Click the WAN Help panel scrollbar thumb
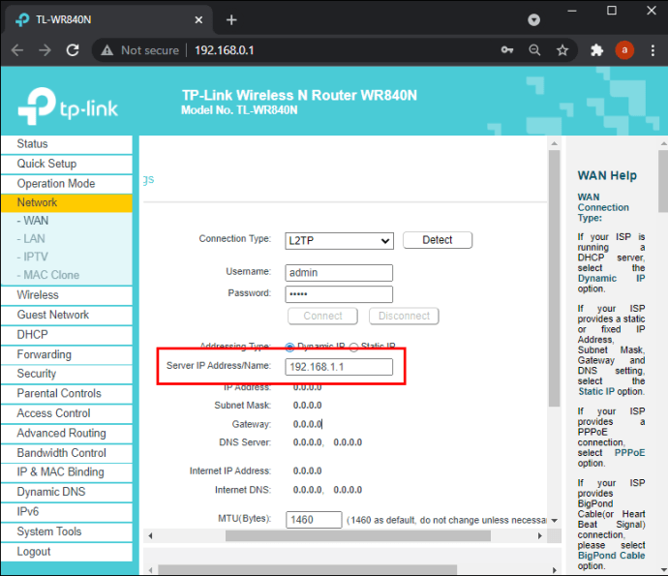The image size is (668, 576). coord(663,181)
